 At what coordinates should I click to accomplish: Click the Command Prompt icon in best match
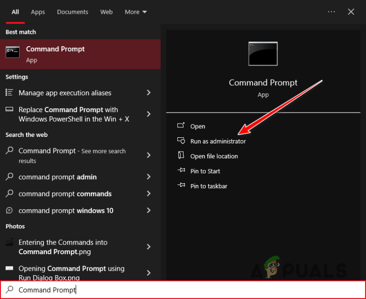(x=12, y=52)
